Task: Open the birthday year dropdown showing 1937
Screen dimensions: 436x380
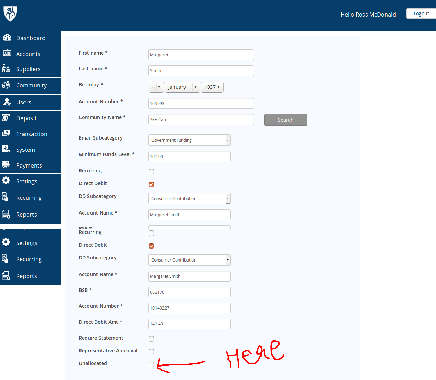Action: (212, 87)
